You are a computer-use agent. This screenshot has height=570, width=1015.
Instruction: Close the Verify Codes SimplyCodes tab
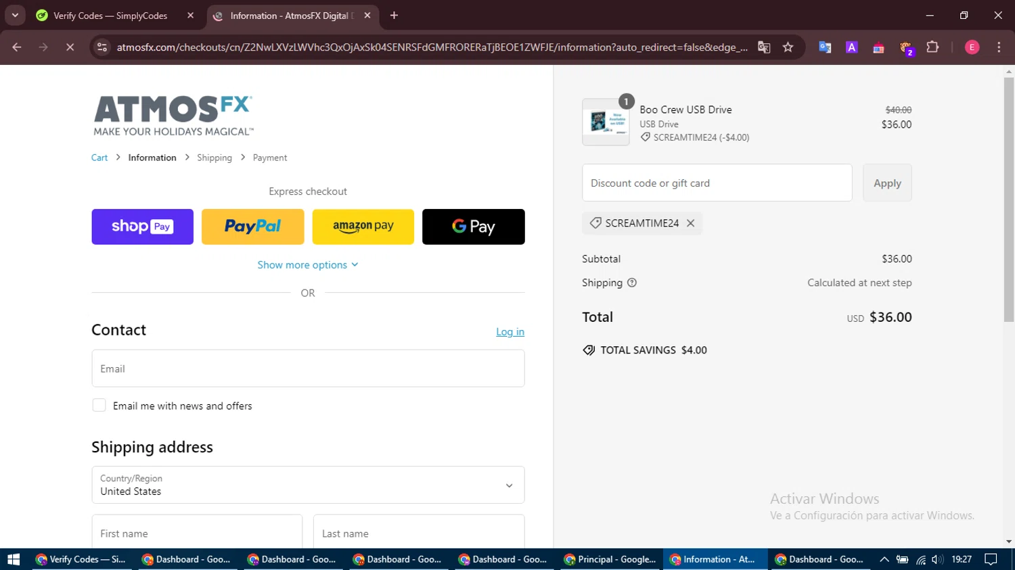coord(190,16)
